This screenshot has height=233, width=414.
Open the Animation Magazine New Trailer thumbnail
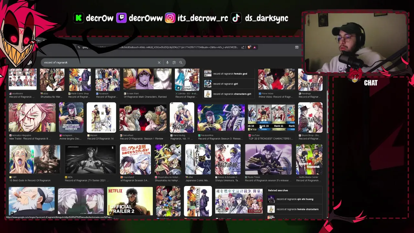tap(32, 117)
